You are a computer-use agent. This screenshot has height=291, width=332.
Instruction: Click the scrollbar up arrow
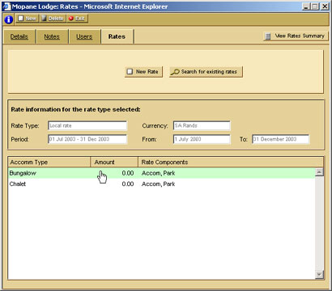[x=319, y=172]
